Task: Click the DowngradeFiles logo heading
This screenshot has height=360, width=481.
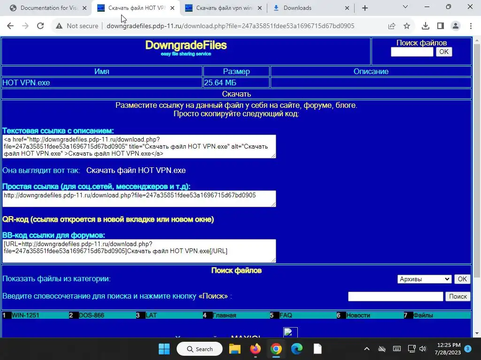Action: click(186, 45)
